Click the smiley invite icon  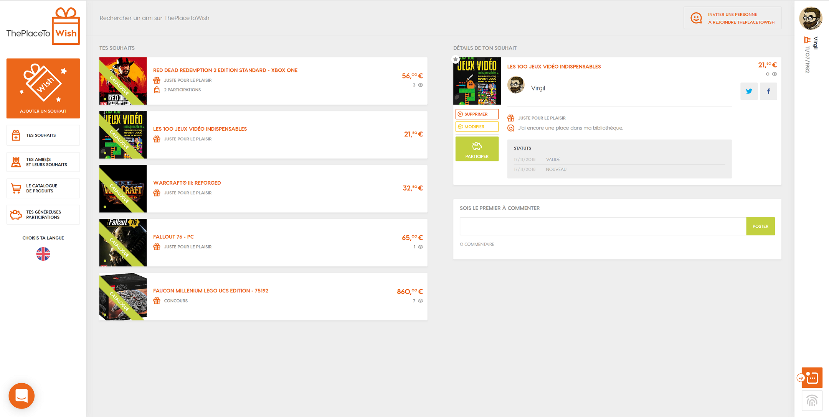click(x=696, y=18)
